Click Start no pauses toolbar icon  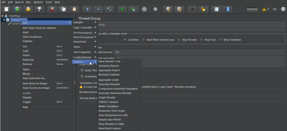point(133,9)
